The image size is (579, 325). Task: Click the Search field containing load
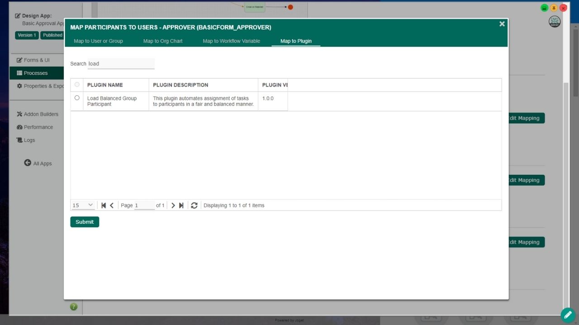click(x=121, y=64)
